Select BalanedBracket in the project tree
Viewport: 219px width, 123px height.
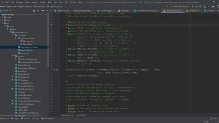click(24, 74)
